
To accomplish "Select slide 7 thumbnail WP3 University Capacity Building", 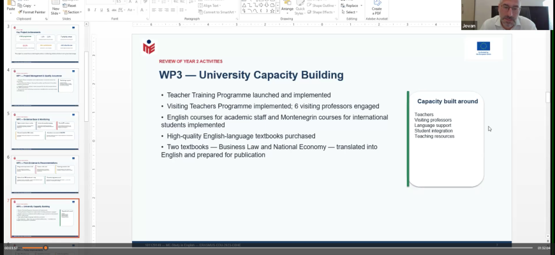I will coord(45,218).
